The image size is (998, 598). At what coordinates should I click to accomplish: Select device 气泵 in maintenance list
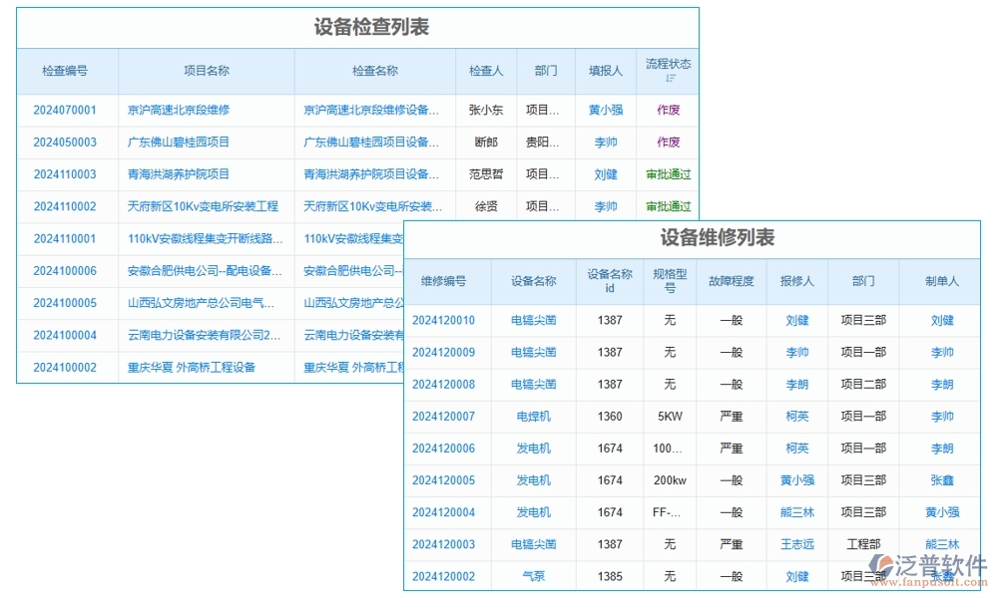pos(532,576)
